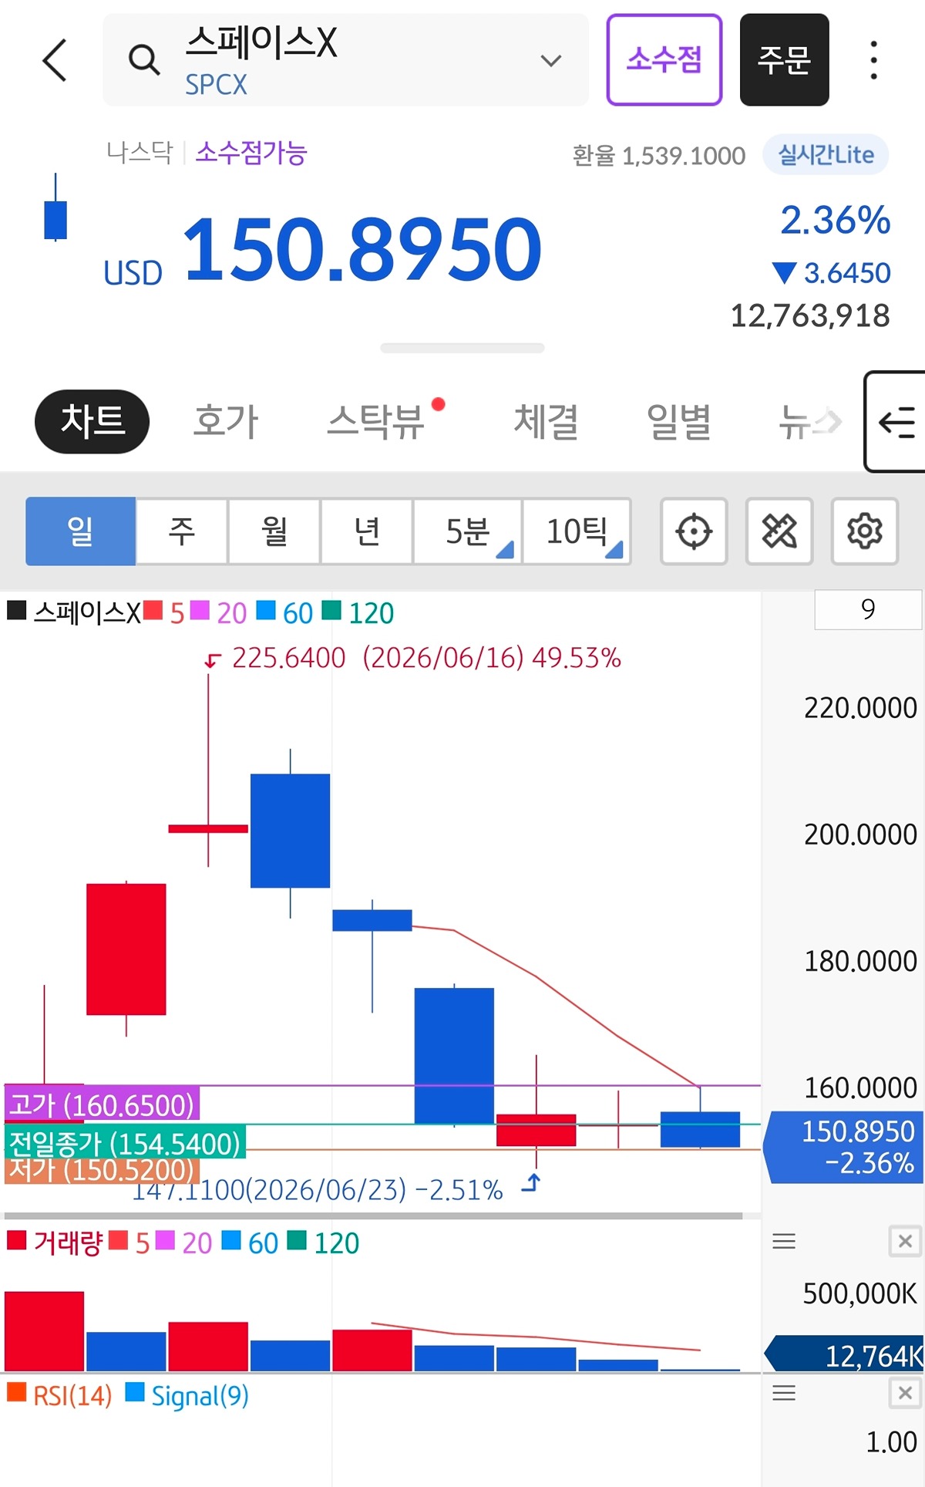The image size is (925, 1487).
Task: Close the RSI indicator panel
Action: (x=905, y=1393)
